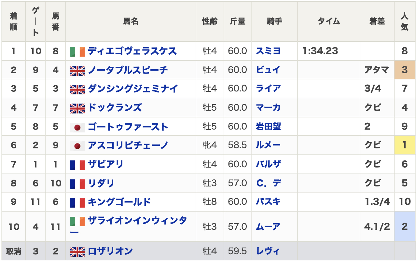Screen dimensions: 416x261
Task: Click margin 3/4 in ダンシングジェミナイ row
Action: click(373, 89)
